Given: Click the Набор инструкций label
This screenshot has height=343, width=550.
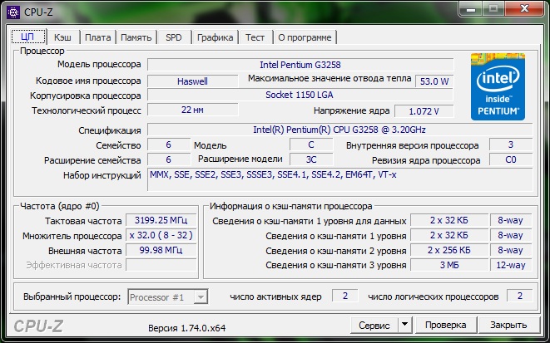Looking at the screenshot, I should (x=102, y=175).
